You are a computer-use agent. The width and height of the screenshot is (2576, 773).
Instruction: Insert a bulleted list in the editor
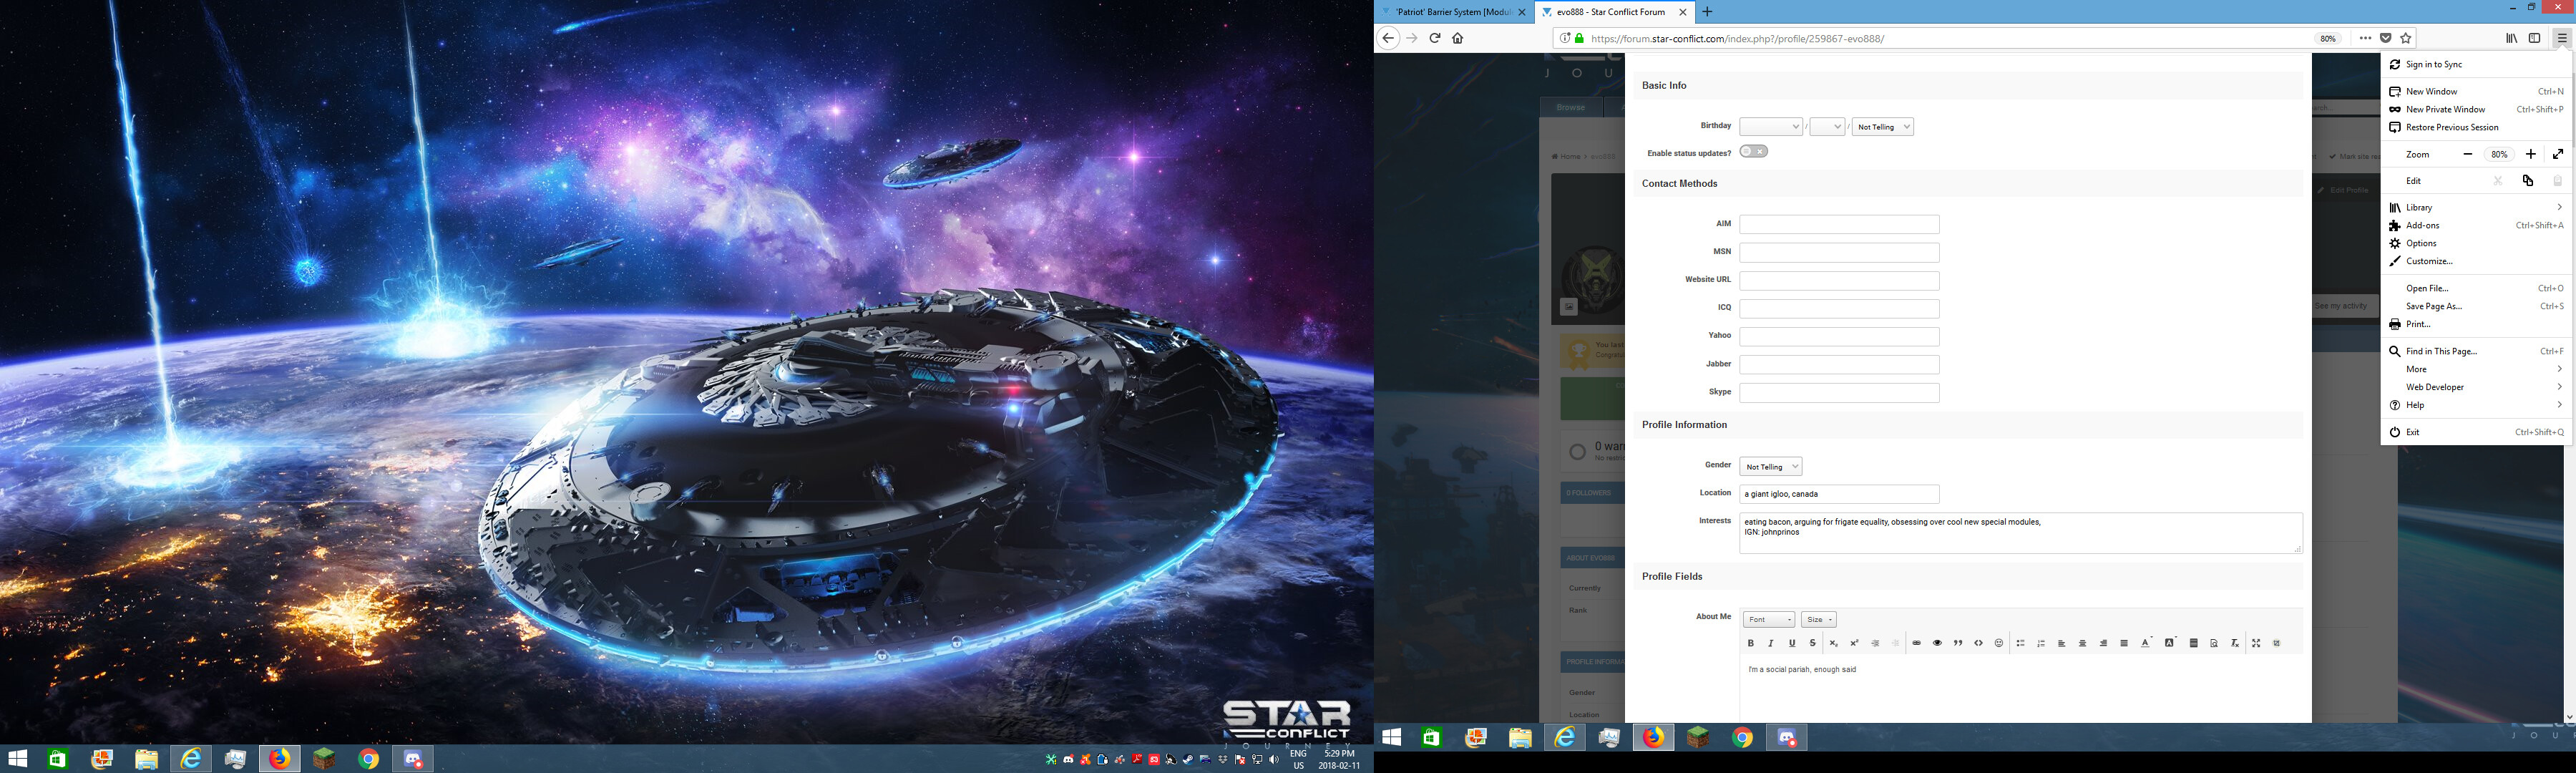click(x=2020, y=643)
